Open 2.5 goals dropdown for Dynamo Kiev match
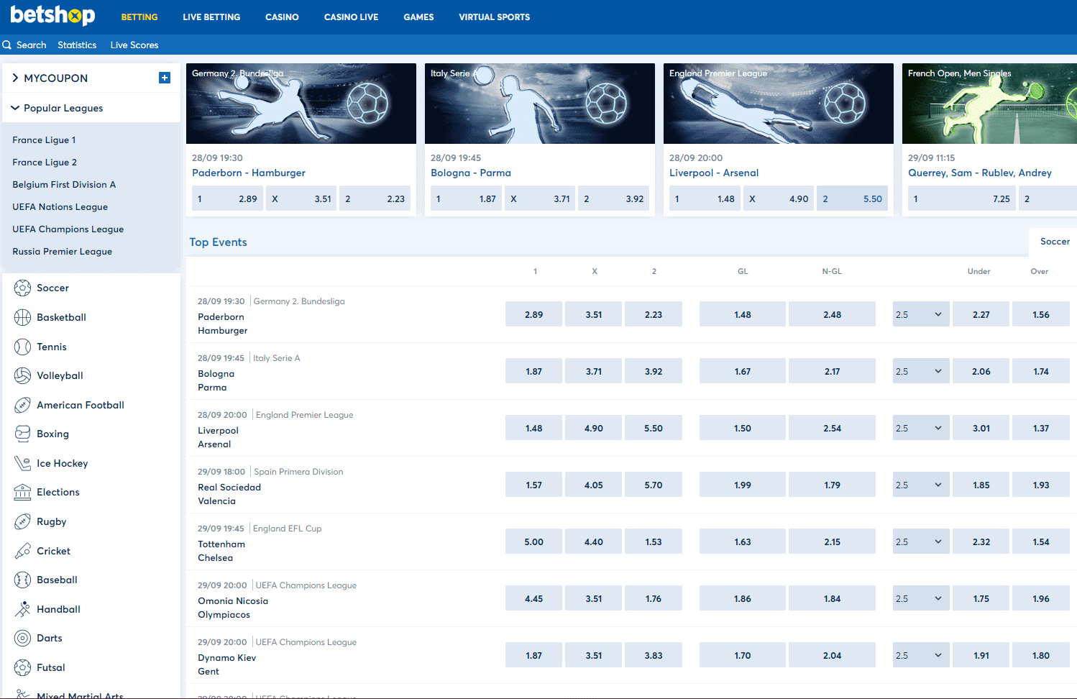The height and width of the screenshot is (699, 1077). (921, 655)
